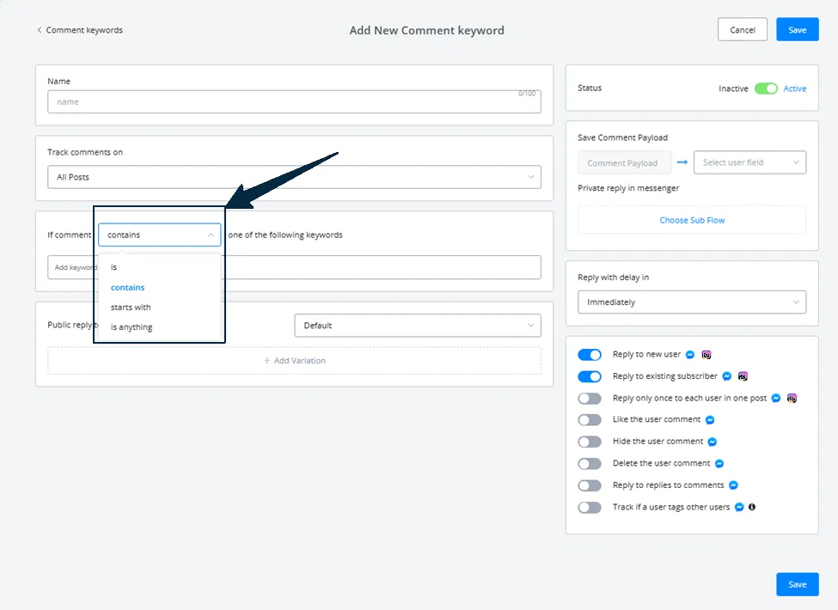Click the Cancel button
Viewport: 838px width, 610px height.
click(x=743, y=30)
